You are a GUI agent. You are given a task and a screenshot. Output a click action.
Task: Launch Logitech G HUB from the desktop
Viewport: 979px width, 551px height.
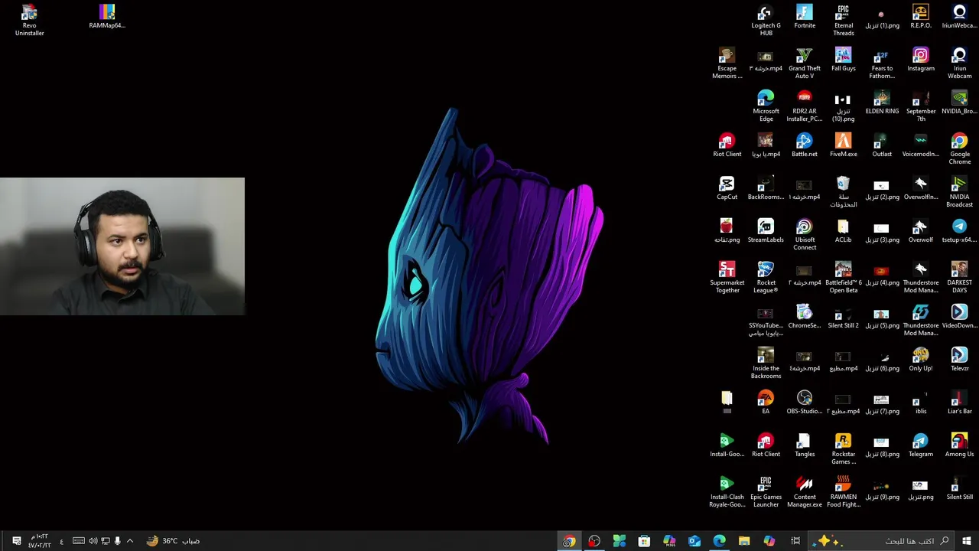click(x=766, y=20)
